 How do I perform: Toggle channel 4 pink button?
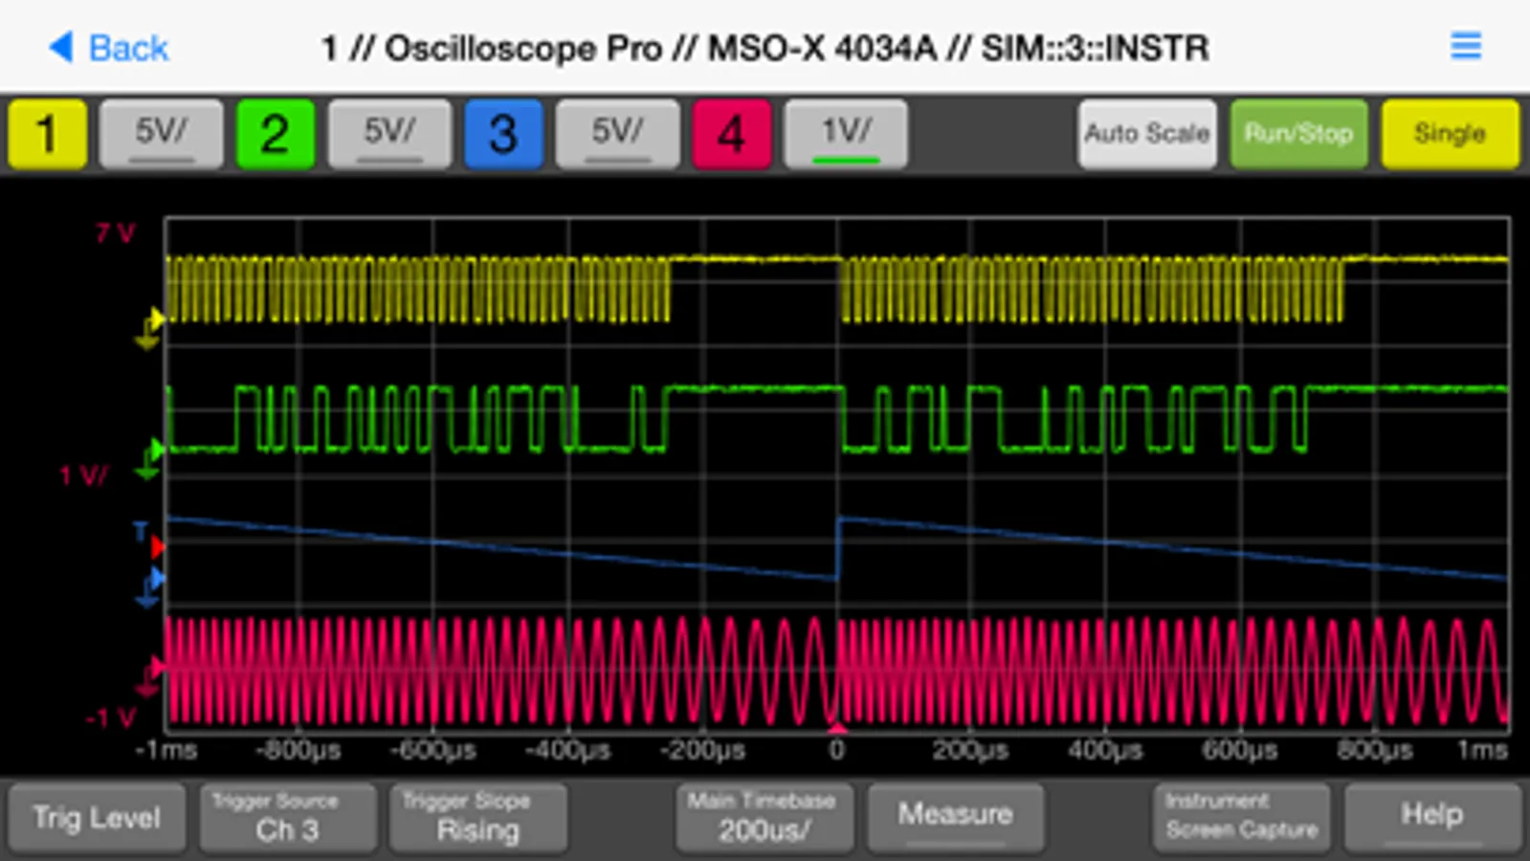[732, 134]
